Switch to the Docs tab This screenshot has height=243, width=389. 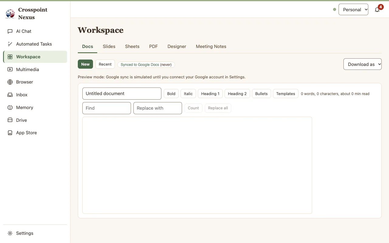[x=88, y=46]
